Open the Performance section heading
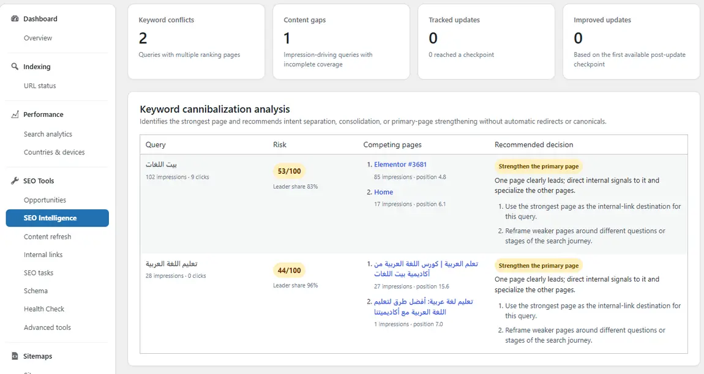The width and height of the screenshot is (704, 374). 43,114
